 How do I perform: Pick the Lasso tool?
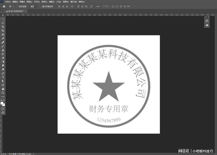point(3,23)
